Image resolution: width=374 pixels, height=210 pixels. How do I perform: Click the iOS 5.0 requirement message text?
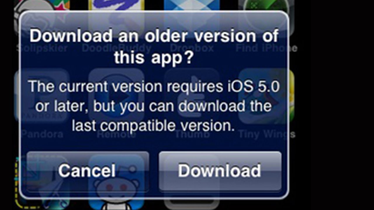(154, 106)
